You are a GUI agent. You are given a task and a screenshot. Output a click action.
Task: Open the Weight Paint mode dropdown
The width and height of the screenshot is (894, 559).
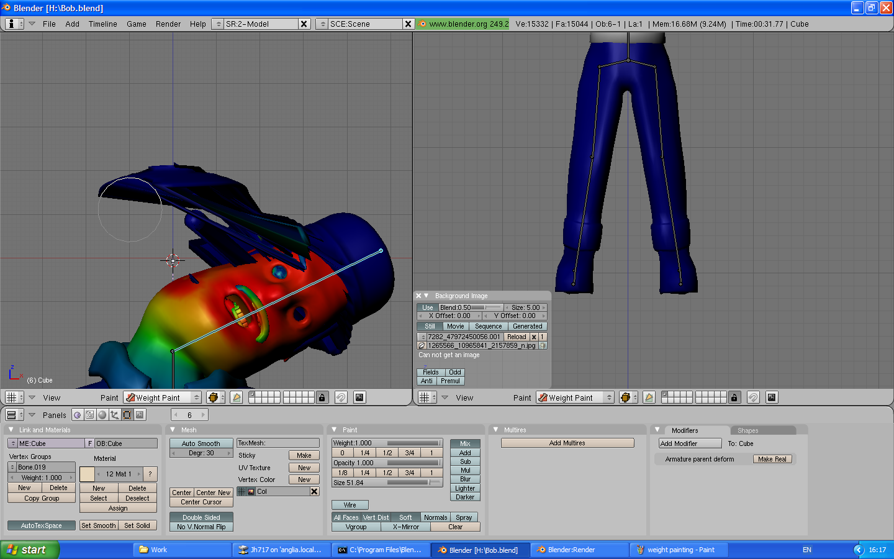click(162, 398)
